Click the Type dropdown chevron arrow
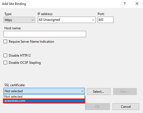The width and height of the screenshot is (143, 113). click(x=33, y=20)
